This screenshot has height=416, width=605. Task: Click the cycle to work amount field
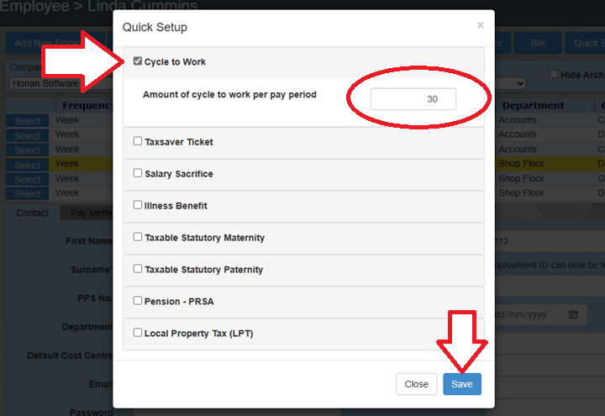pos(413,99)
